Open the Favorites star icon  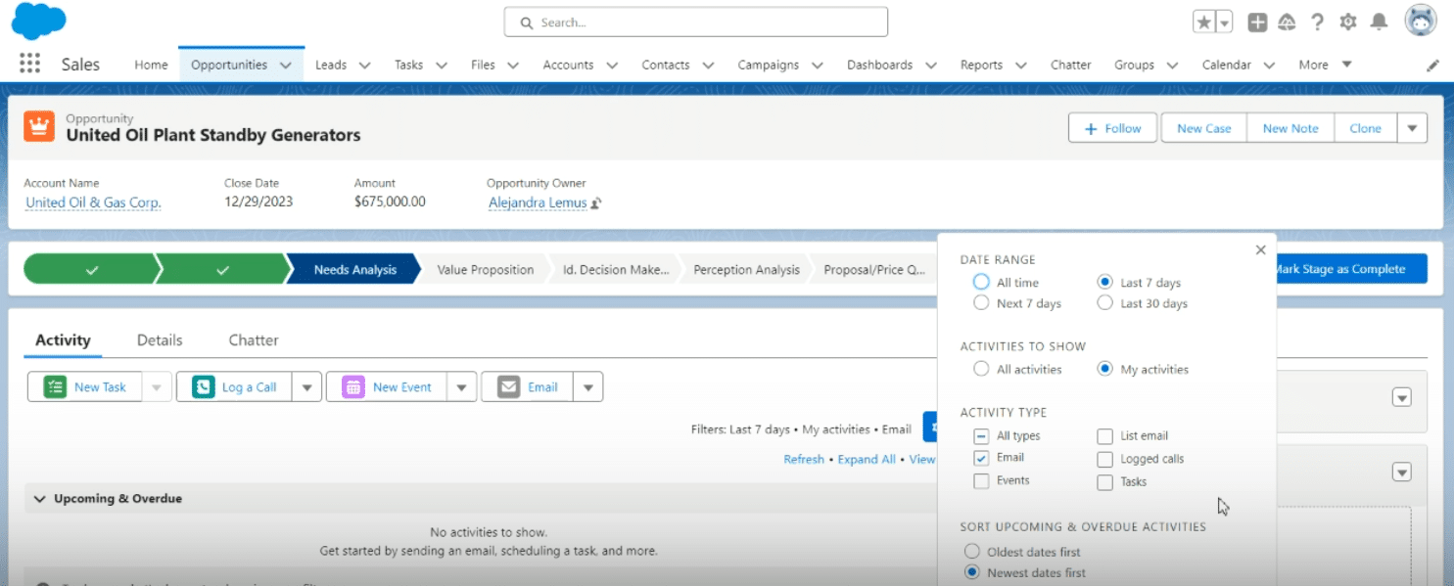[x=1203, y=23]
